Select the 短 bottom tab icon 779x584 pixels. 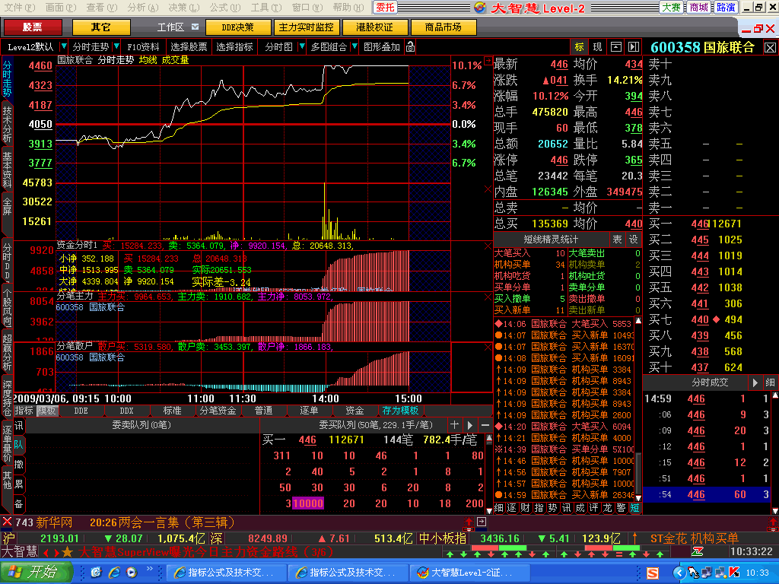coord(634,508)
